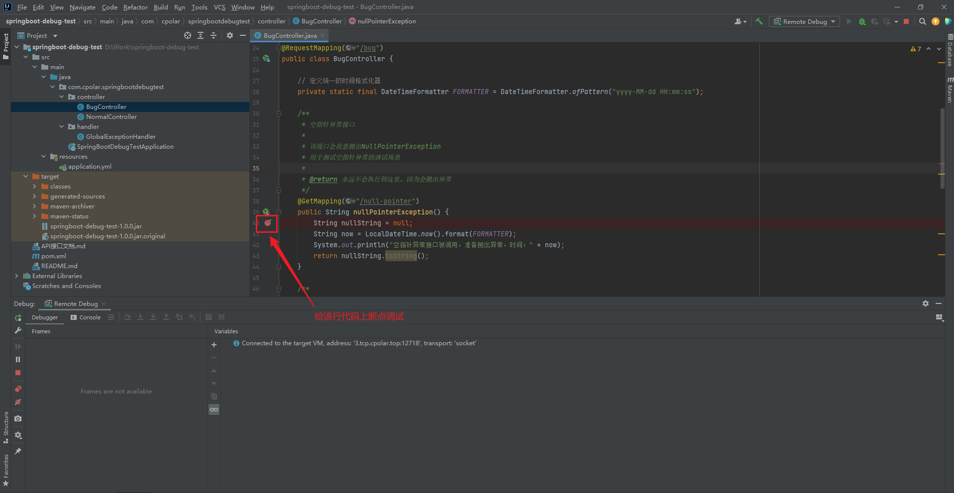Open View Breakpoints double red dot icon
This screenshot has width=954, height=493.
point(18,389)
